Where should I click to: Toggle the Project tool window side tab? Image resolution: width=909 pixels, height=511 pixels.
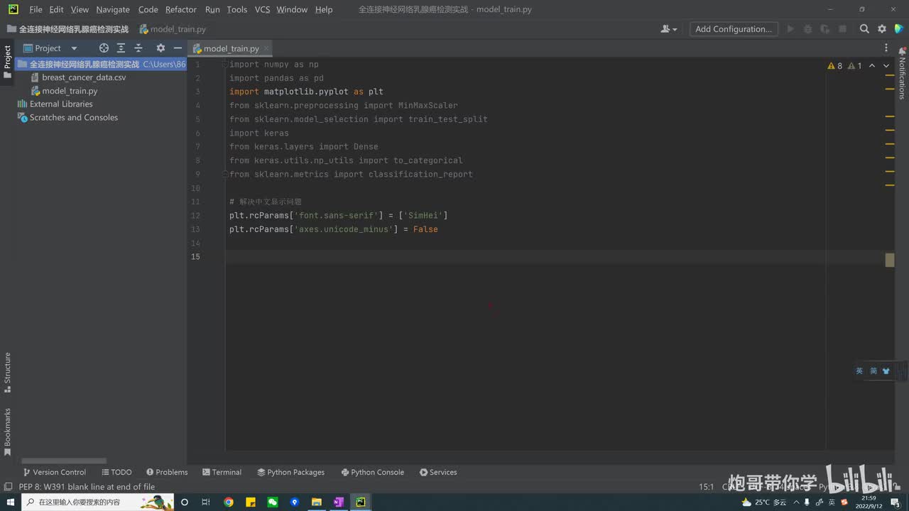8,62
